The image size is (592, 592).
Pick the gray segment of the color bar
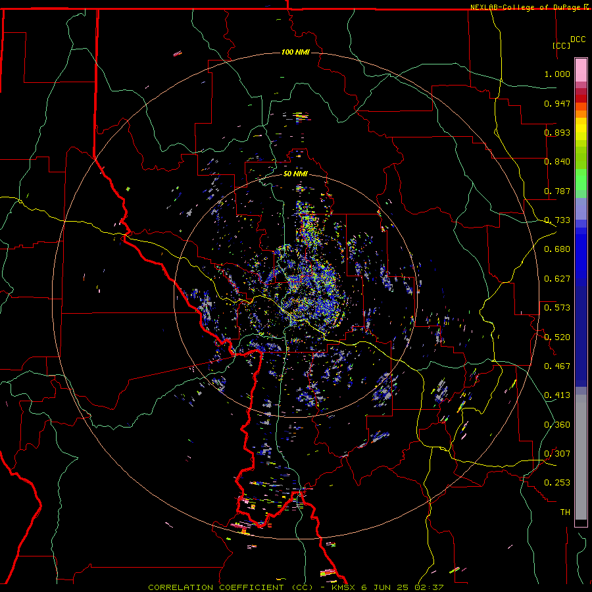coord(581,457)
